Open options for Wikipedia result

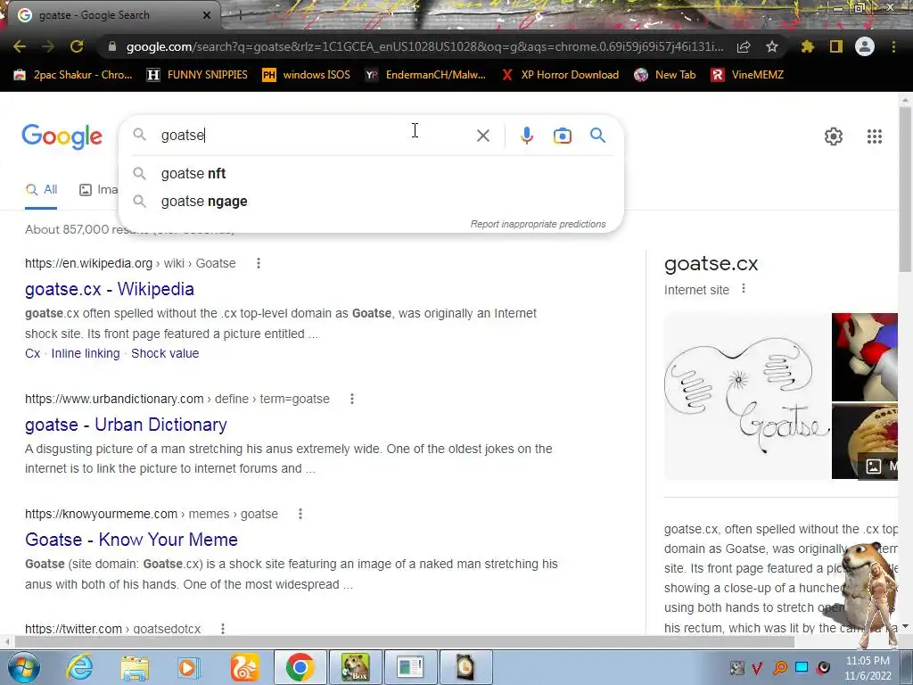pyautogui.click(x=259, y=263)
